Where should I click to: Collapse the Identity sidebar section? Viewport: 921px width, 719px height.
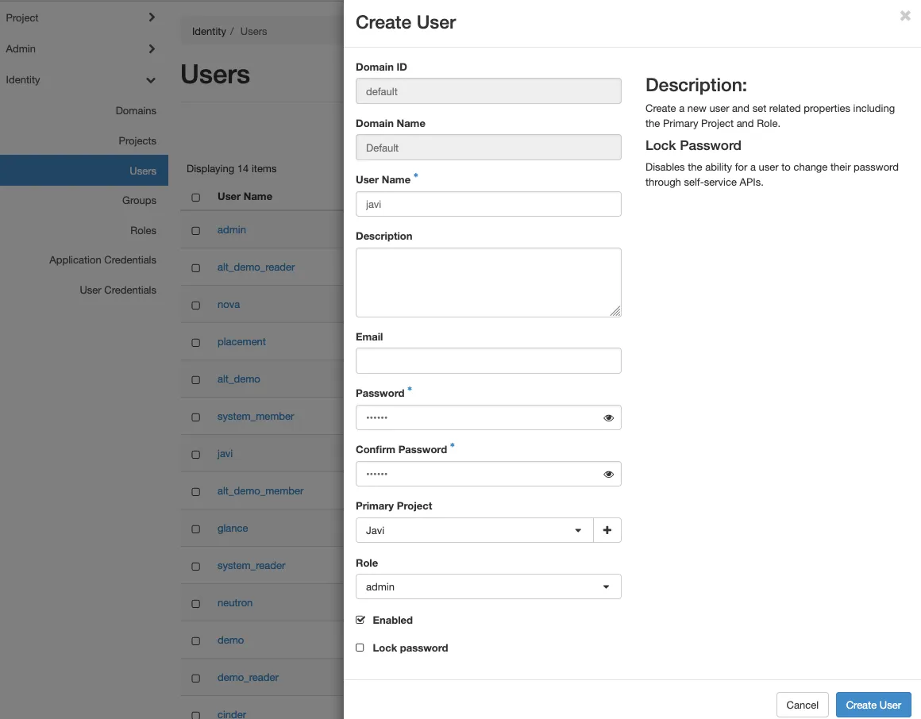coord(83,79)
